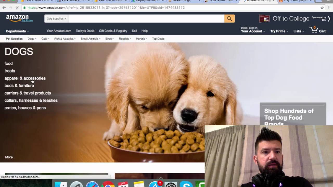Expand Fish & Aquatics menu
The image size is (333, 187).
65,39
